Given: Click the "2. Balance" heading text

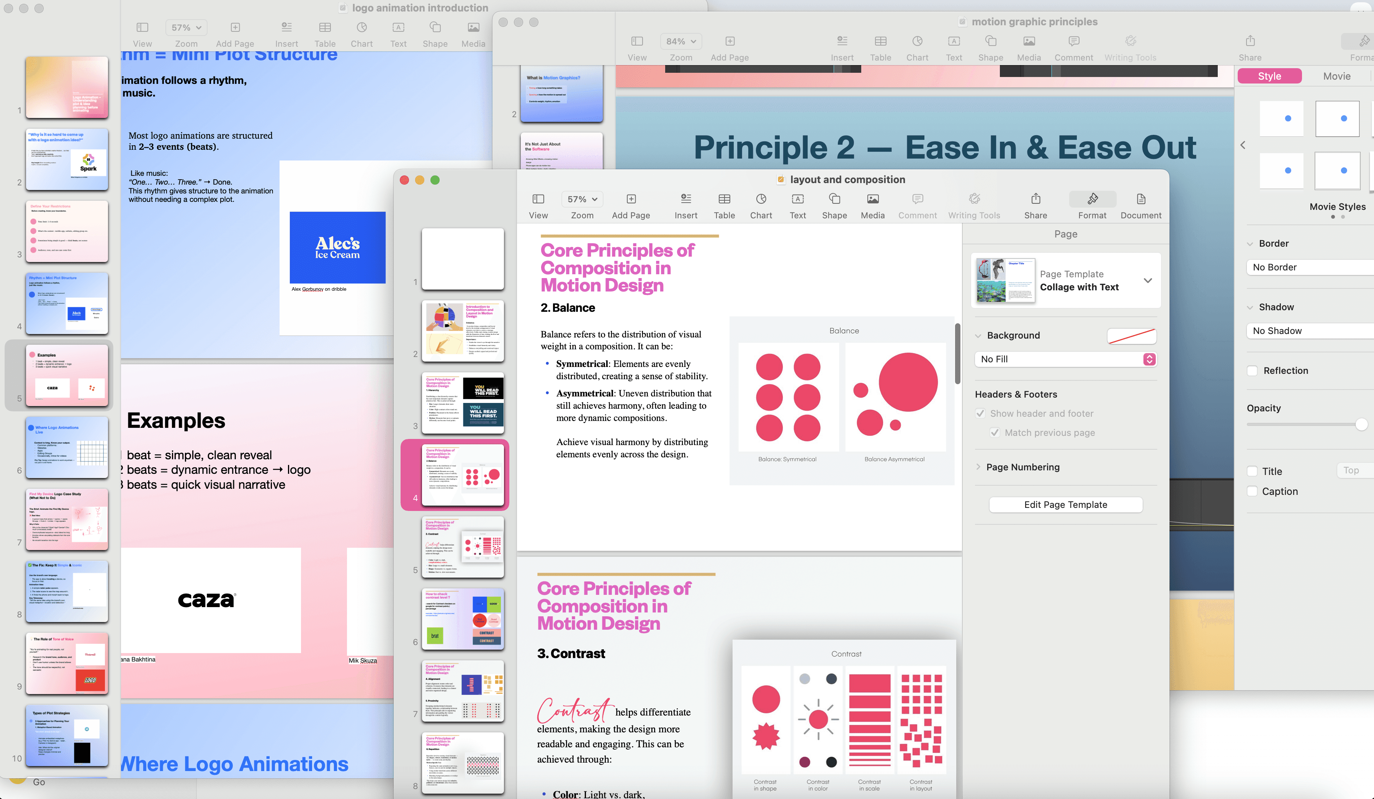Looking at the screenshot, I should pyautogui.click(x=567, y=308).
